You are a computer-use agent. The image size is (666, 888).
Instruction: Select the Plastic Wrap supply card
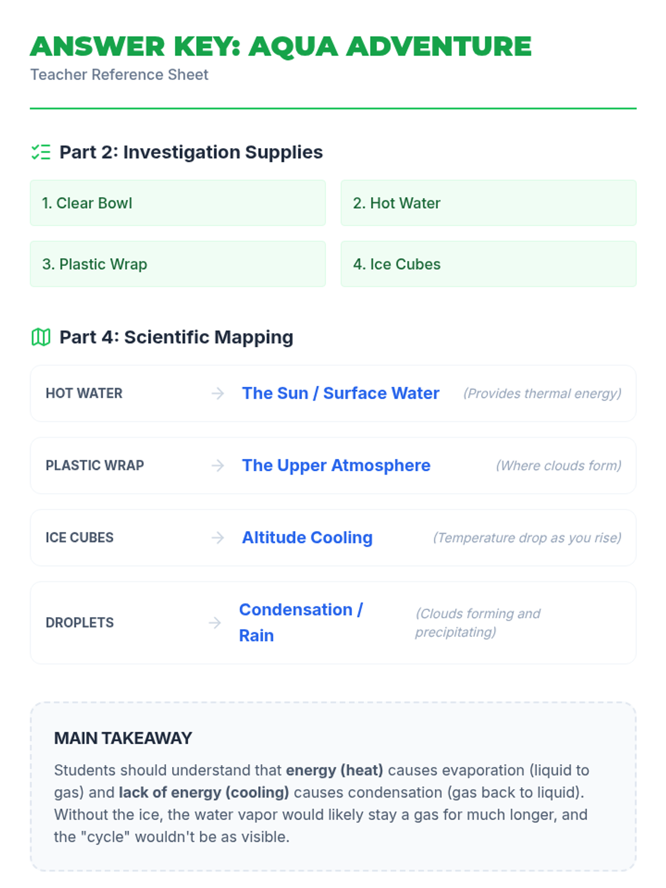[x=178, y=264]
